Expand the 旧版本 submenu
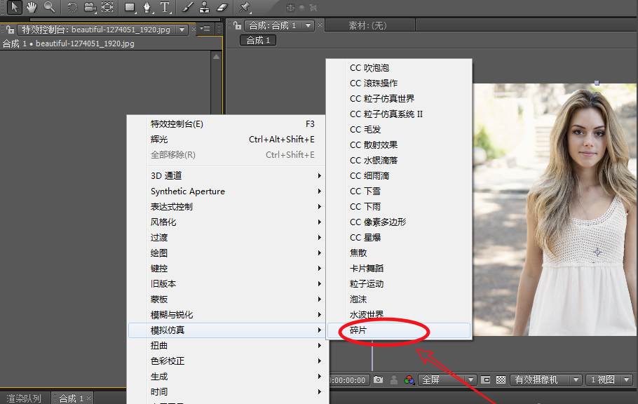Screen dimensions: 638x404 tap(226, 284)
